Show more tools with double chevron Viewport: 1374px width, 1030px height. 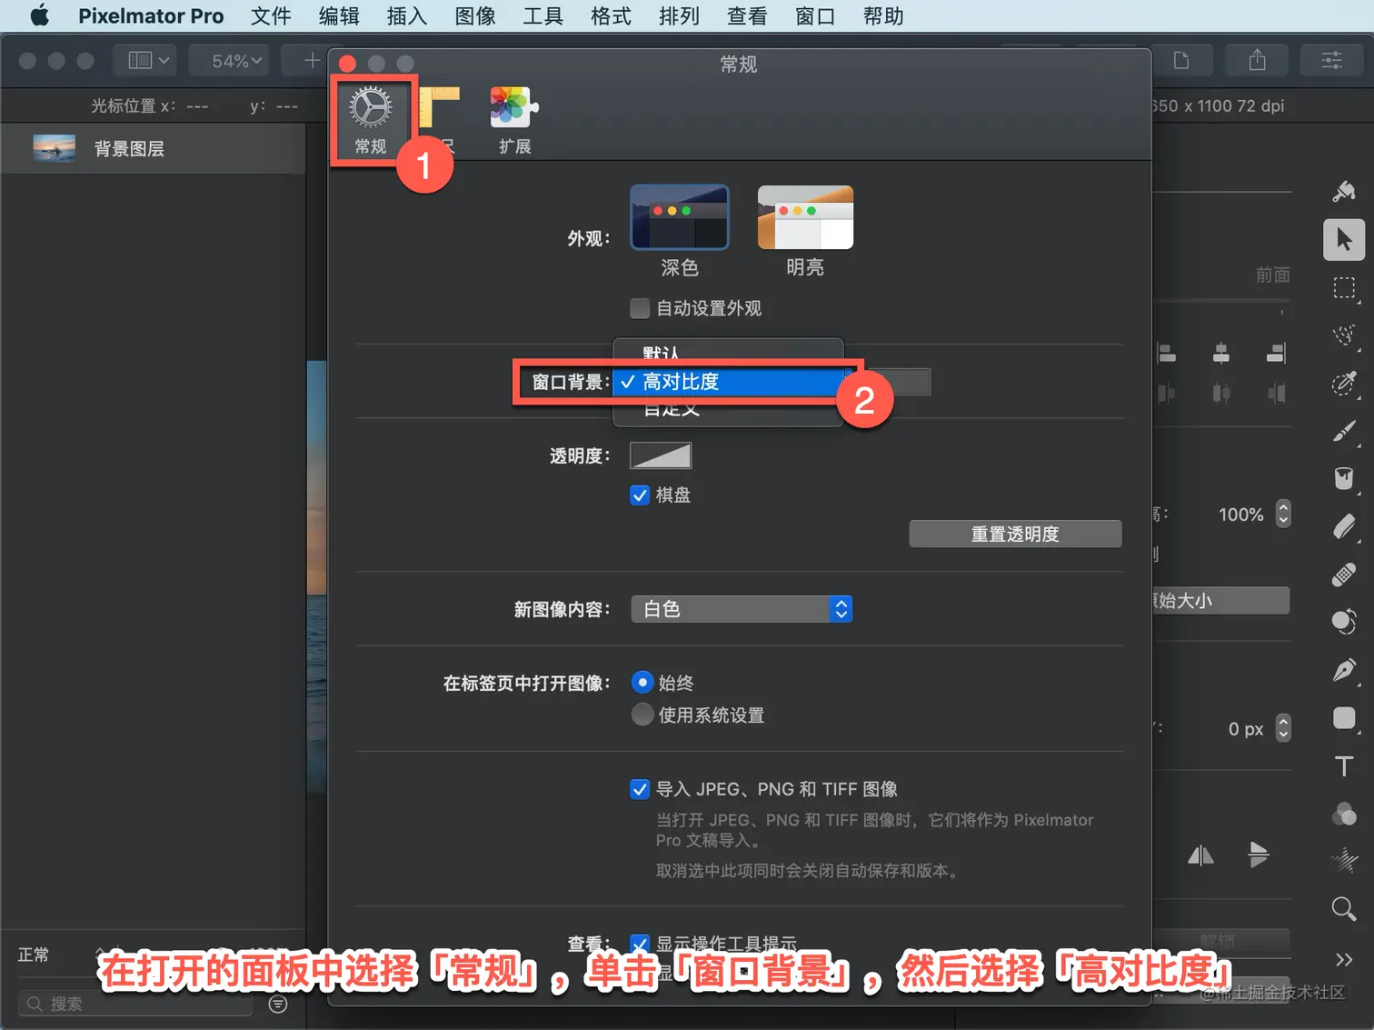[x=1344, y=959]
